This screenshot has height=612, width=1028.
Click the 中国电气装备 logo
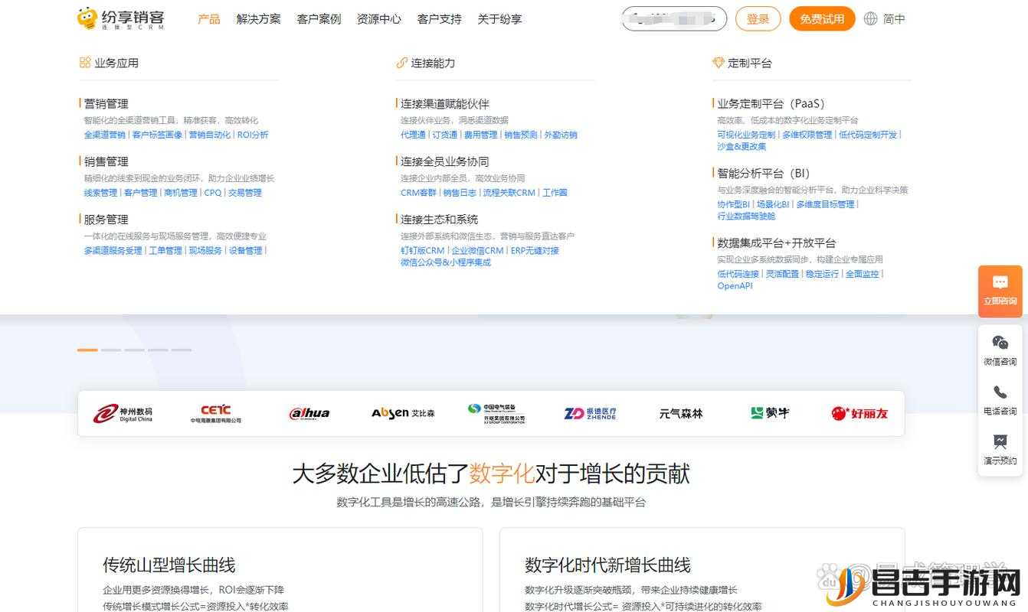pos(496,414)
